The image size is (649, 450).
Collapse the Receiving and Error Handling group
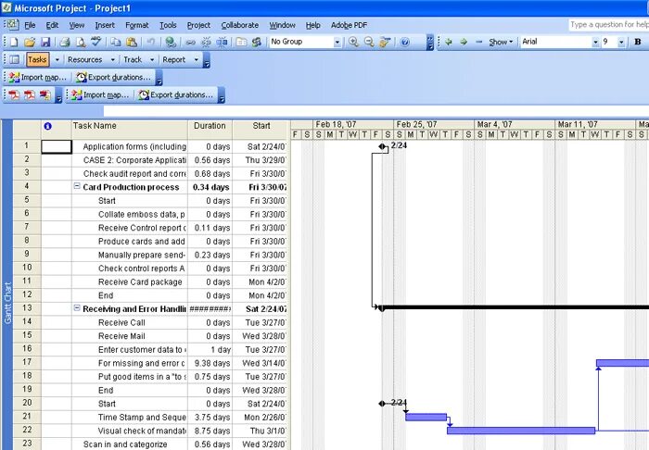tap(77, 307)
